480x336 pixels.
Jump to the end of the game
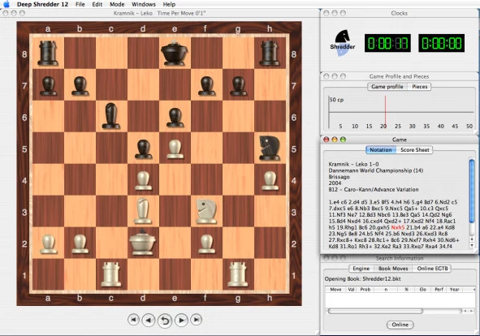pos(197,320)
